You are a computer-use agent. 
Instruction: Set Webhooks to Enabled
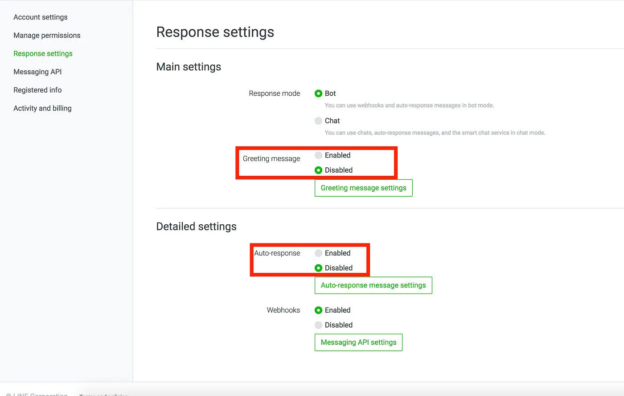point(318,310)
